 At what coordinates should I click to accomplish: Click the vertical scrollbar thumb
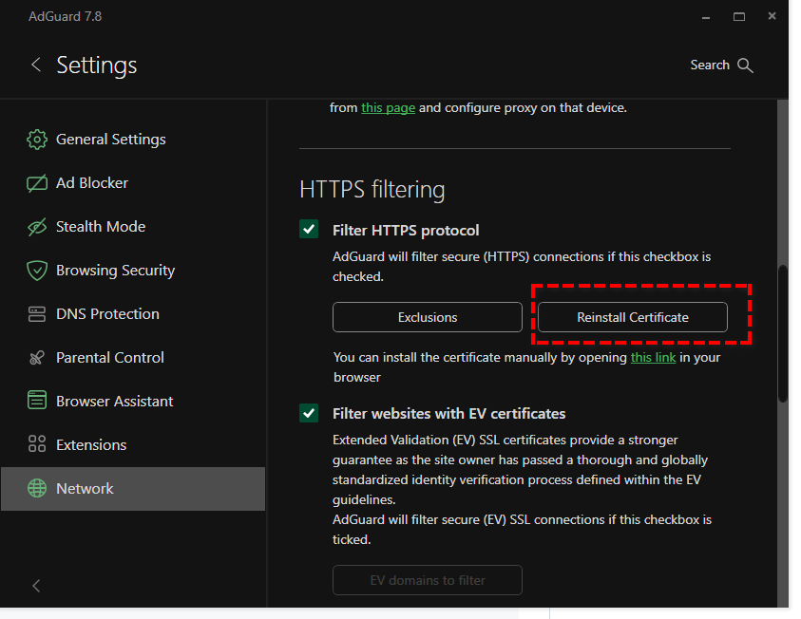(x=783, y=334)
